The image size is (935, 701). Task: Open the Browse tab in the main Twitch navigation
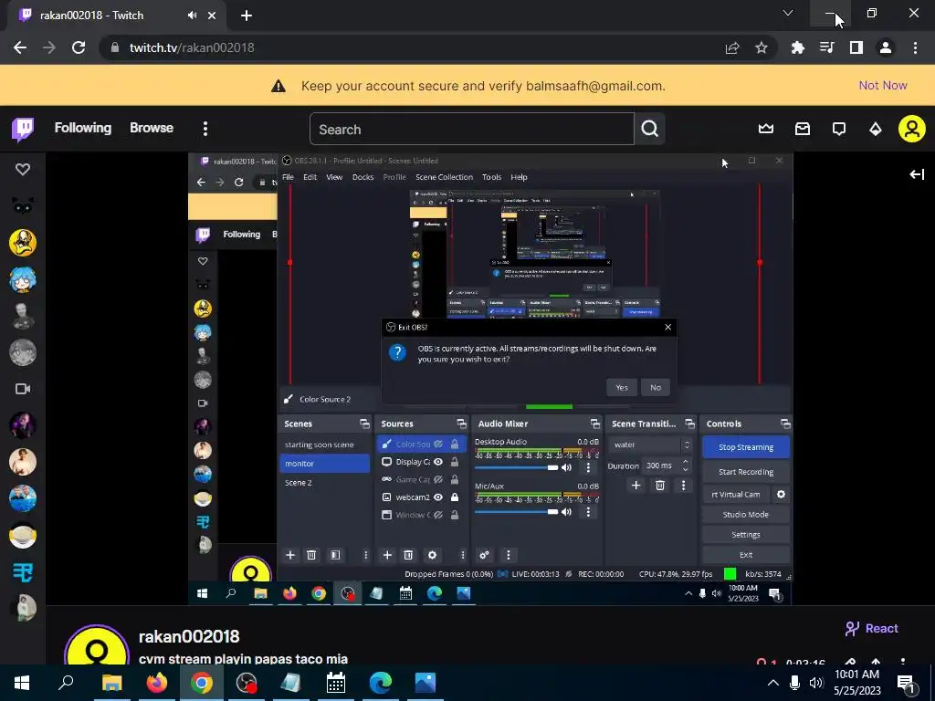point(152,128)
